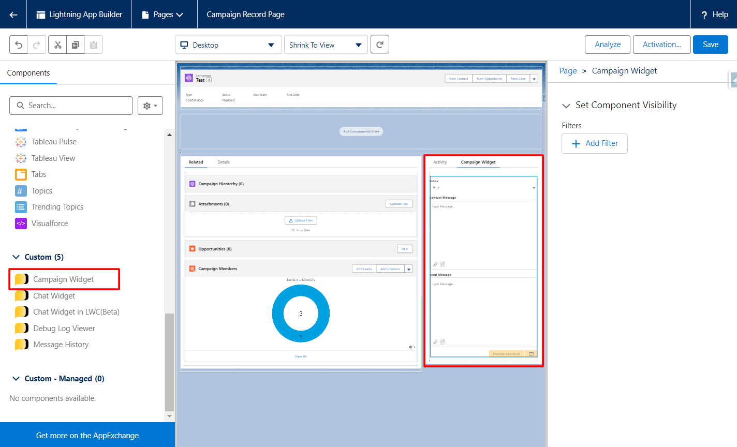This screenshot has width=737, height=447.
Task: Select Tableau Pulse component
Action: point(54,142)
